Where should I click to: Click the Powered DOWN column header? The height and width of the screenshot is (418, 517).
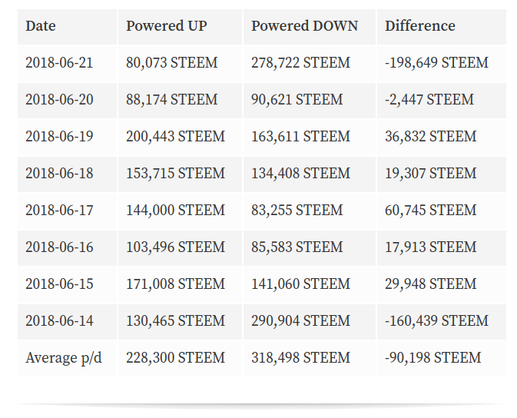point(305,26)
